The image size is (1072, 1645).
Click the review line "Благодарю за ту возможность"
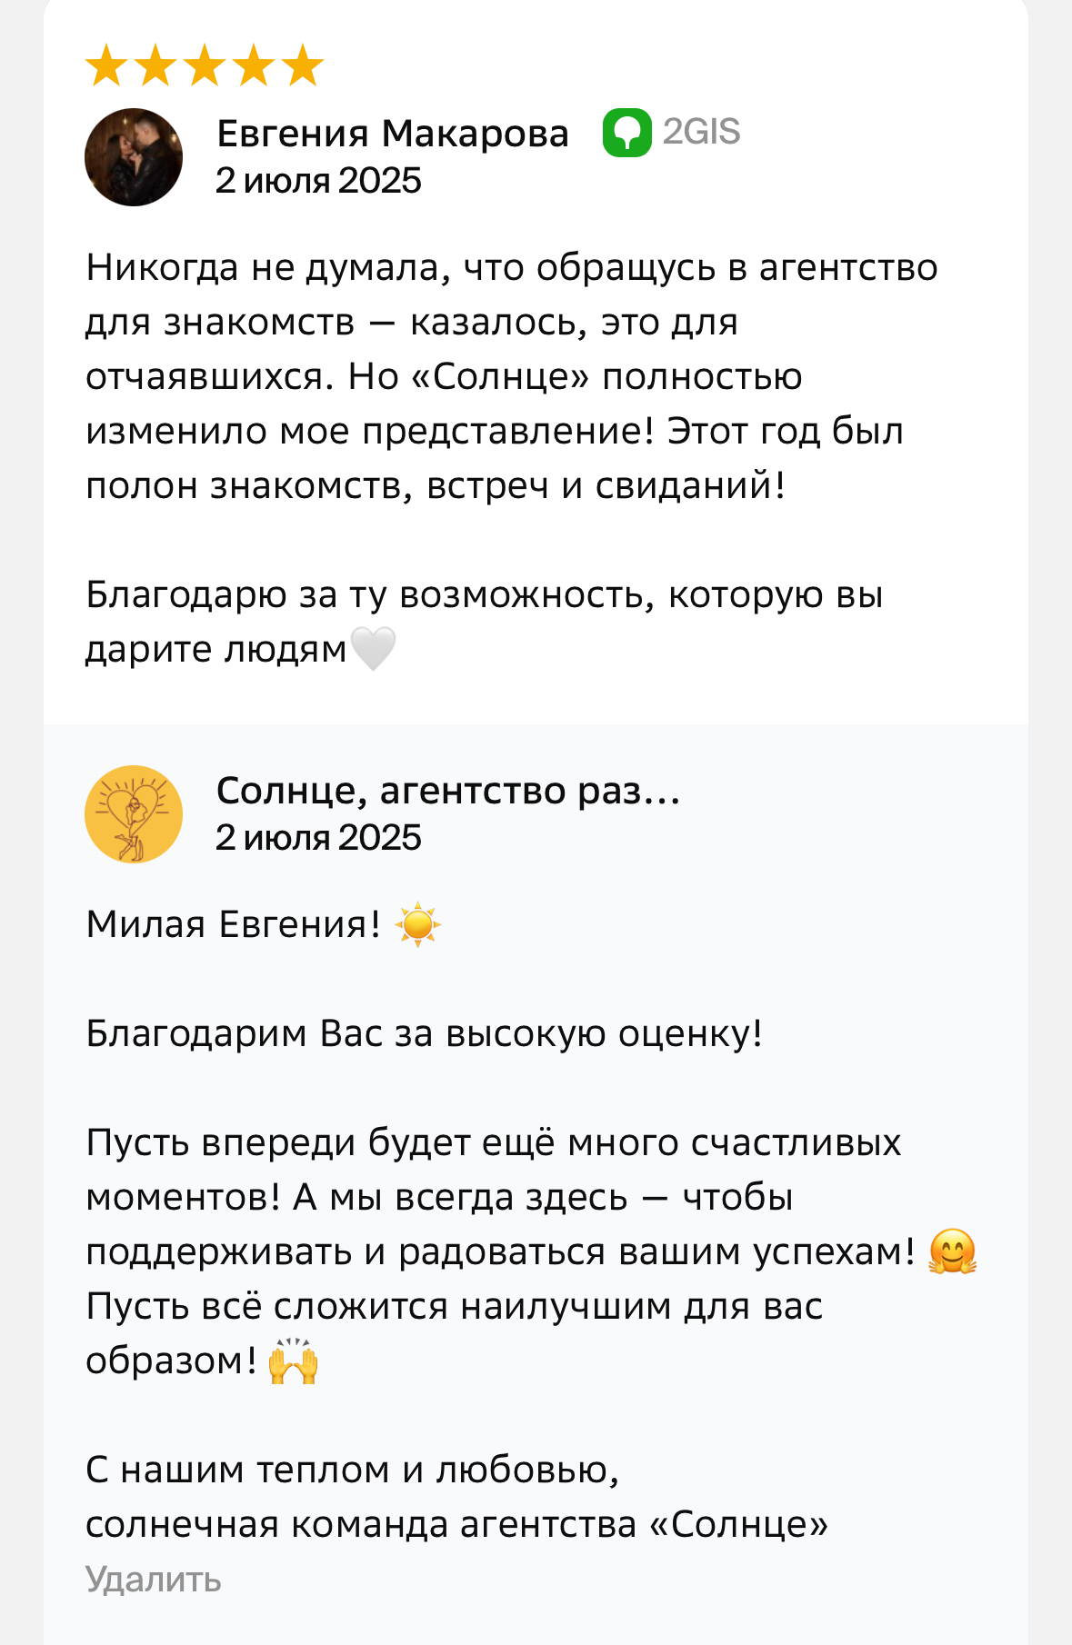(x=484, y=595)
